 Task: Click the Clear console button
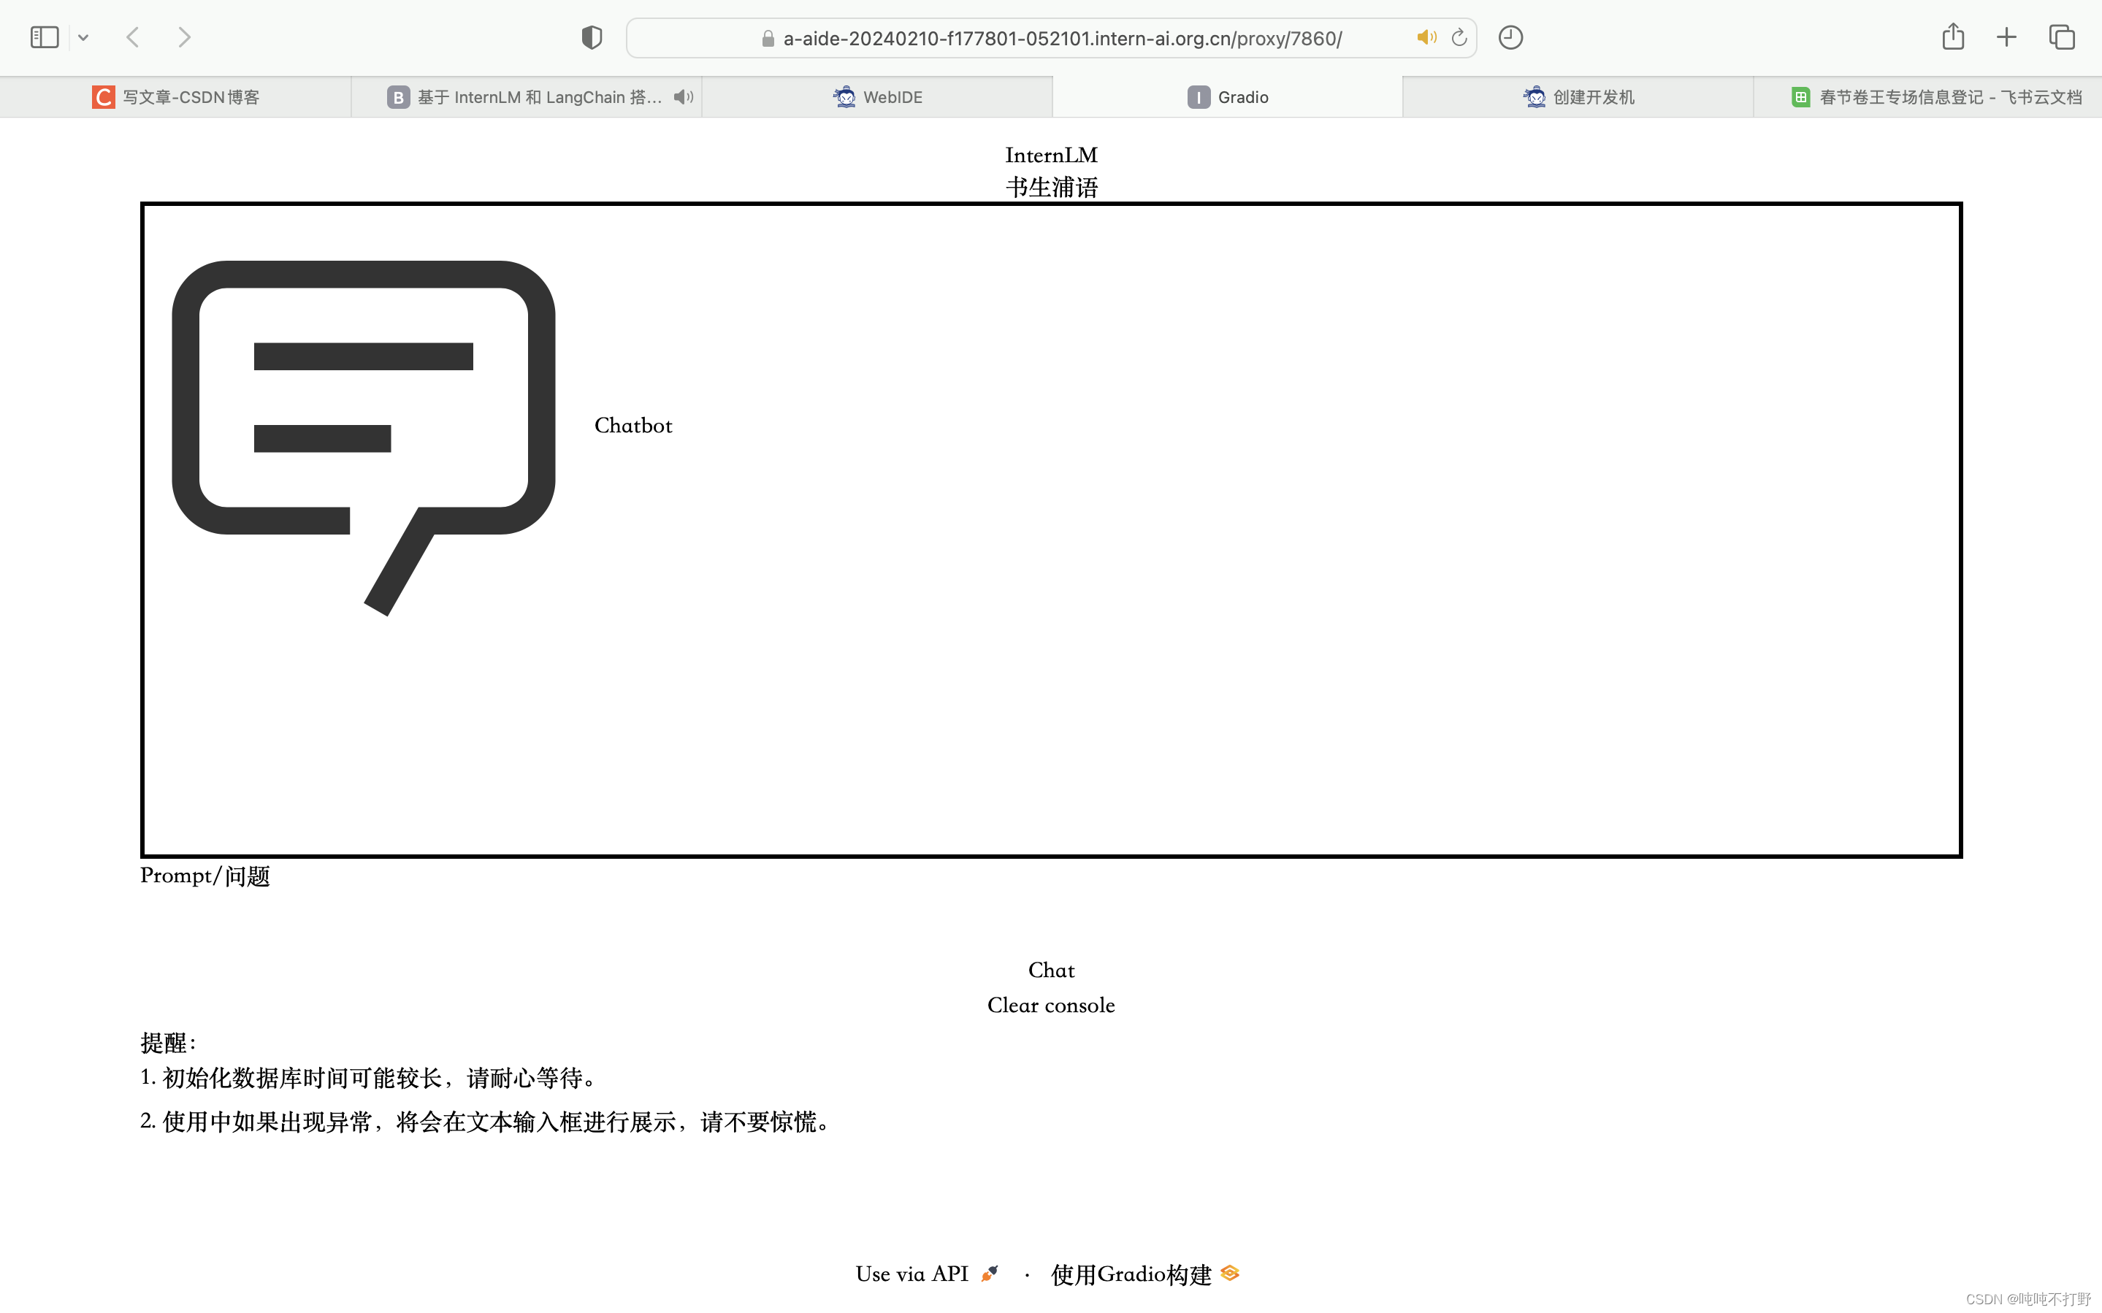(x=1052, y=1005)
